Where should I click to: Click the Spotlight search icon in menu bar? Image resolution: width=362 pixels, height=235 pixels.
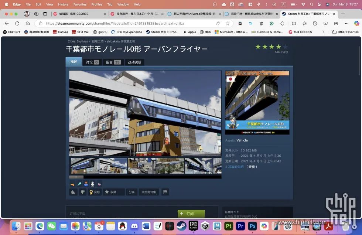[x=311, y=4]
